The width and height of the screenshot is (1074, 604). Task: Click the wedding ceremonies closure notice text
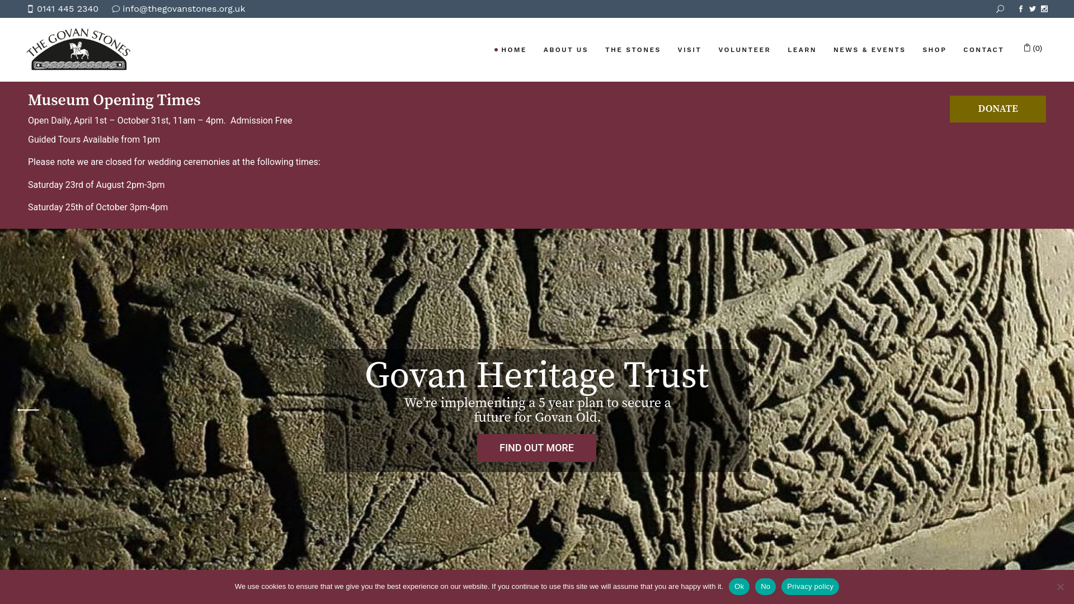(174, 162)
